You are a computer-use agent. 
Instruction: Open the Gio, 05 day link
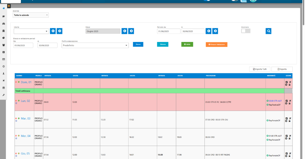pos(25,153)
